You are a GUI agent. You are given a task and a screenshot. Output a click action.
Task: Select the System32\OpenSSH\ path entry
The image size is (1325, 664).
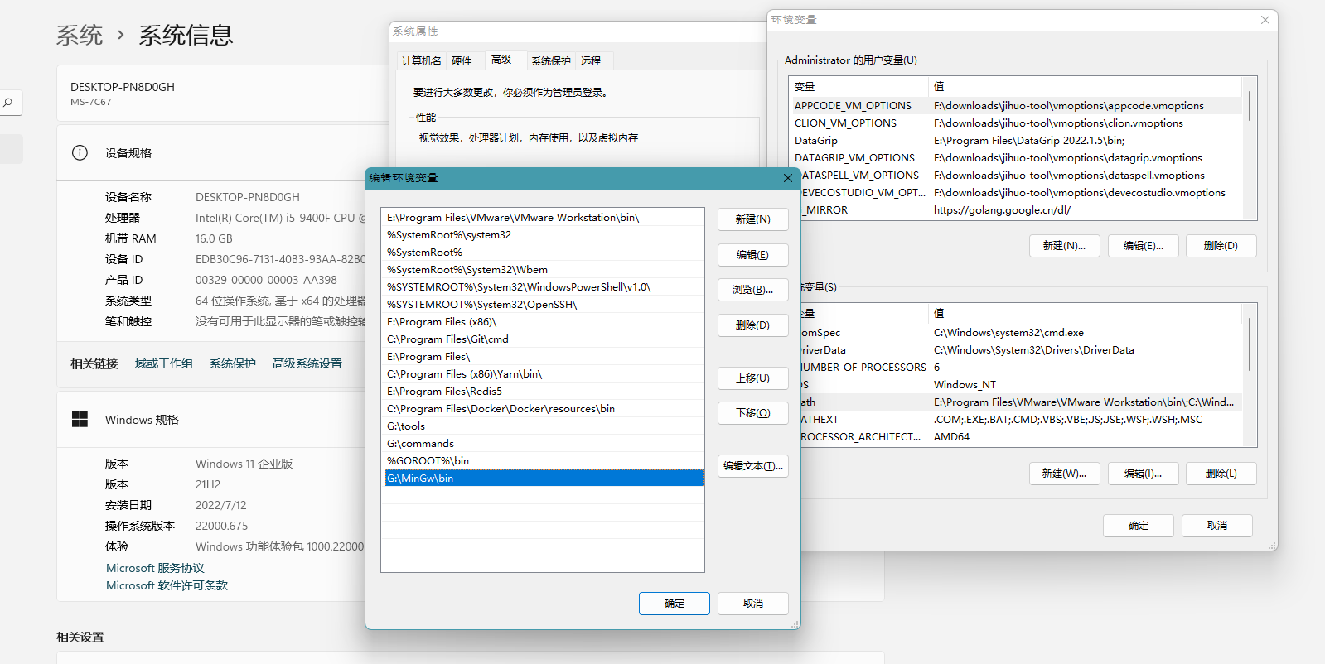click(544, 305)
